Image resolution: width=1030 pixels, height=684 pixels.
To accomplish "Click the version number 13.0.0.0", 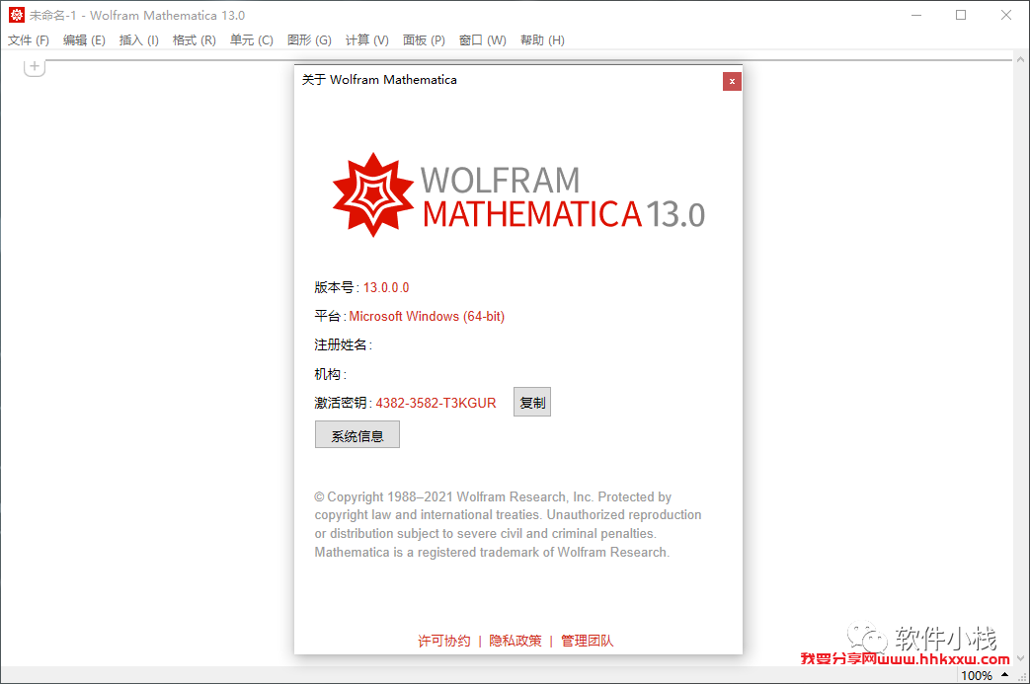I will (x=386, y=287).
